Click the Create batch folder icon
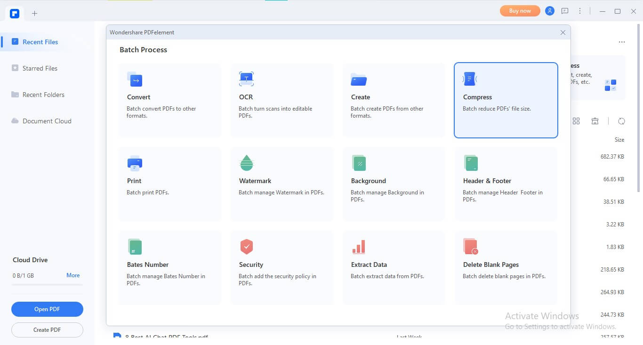643x345 pixels. tap(359, 80)
